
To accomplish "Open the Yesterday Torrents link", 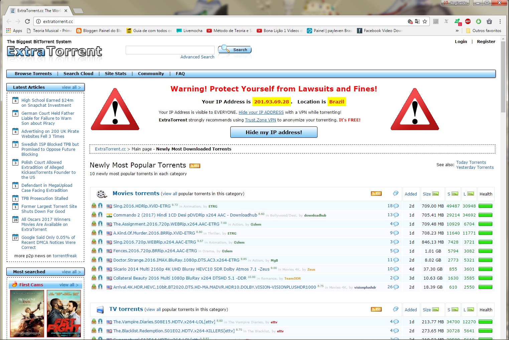I will pos(475,167).
